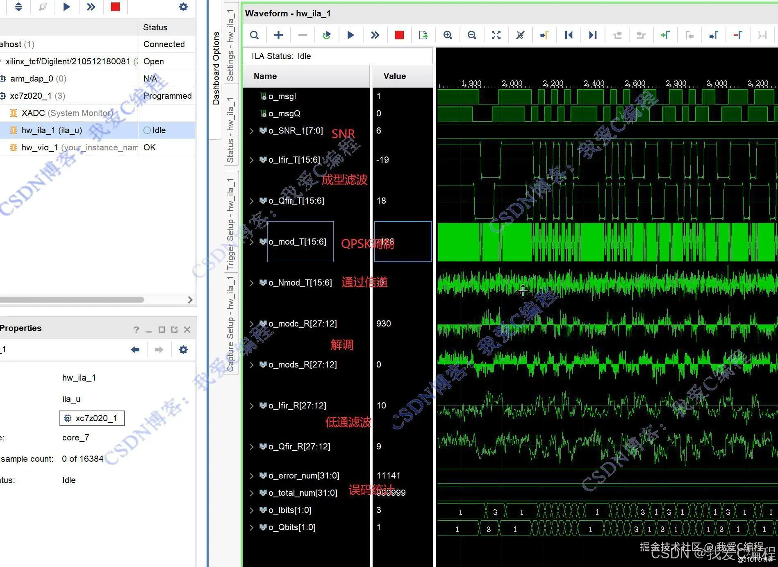Click the Name column header
The height and width of the screenshot is (567, 778).
coord(306,76)
